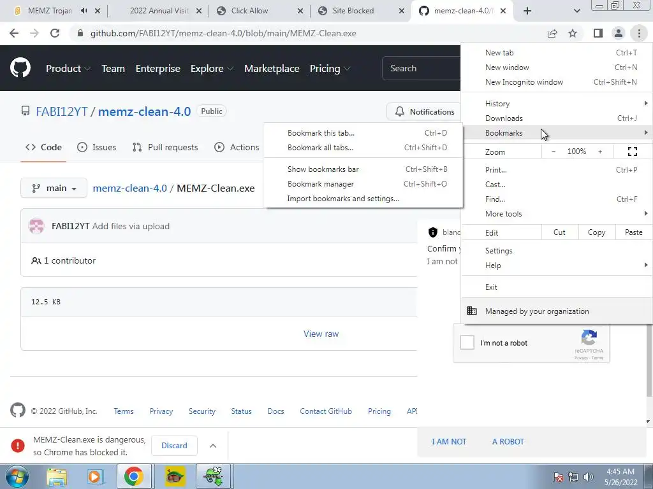Select Import bookmarks and settings...
Screen dimensions: 653x489
click(x=363, y=199)
